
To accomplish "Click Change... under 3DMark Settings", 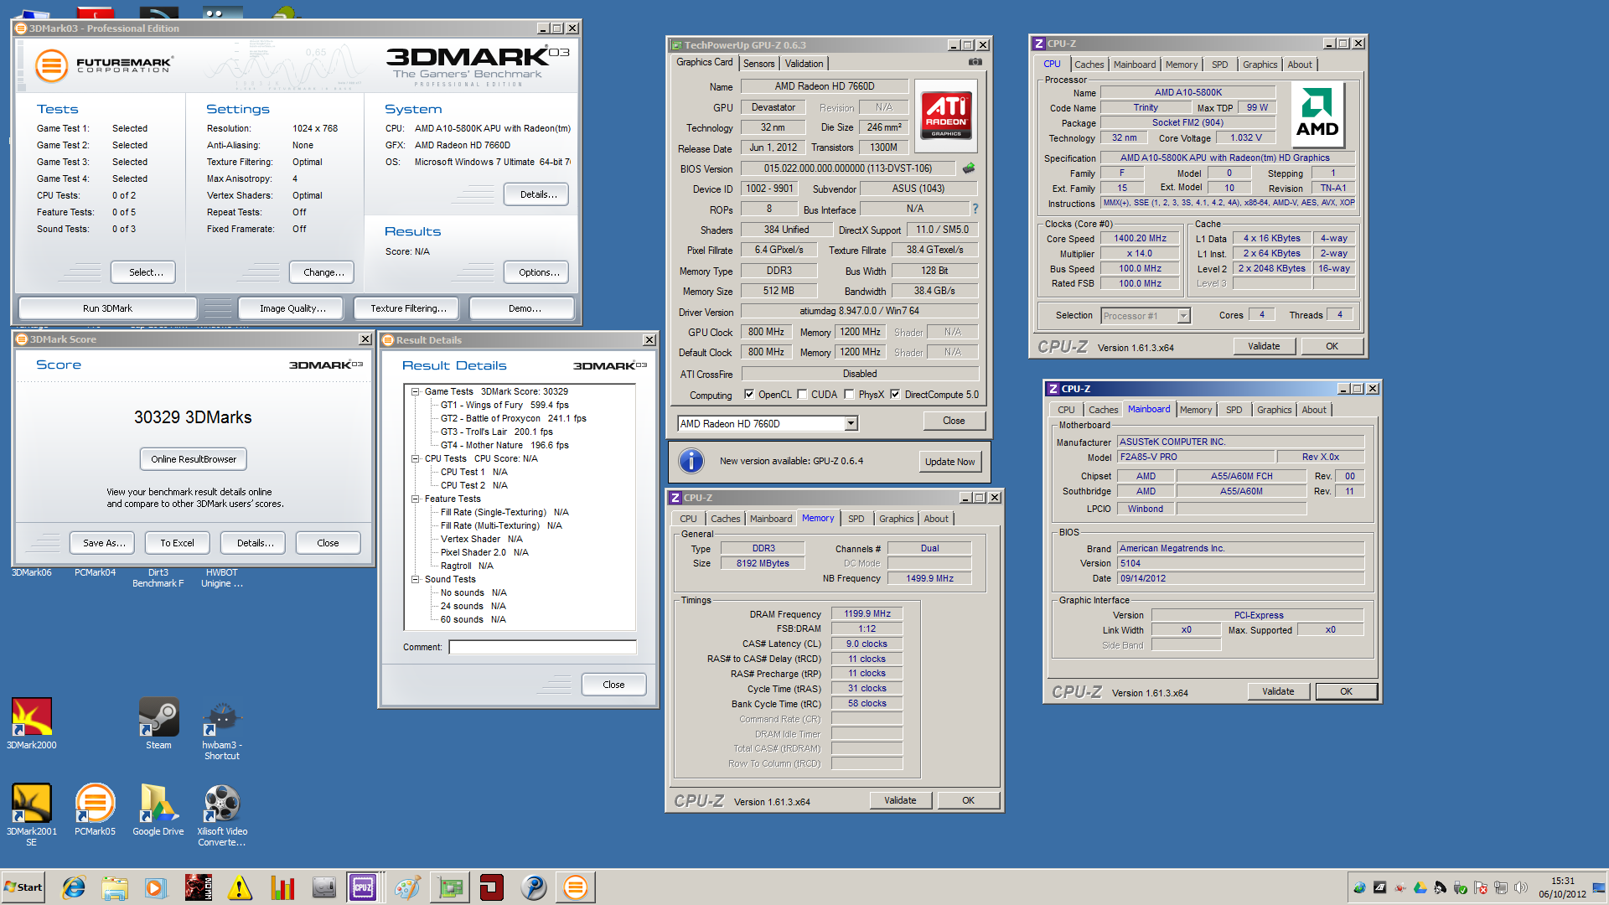I will 323,272.
